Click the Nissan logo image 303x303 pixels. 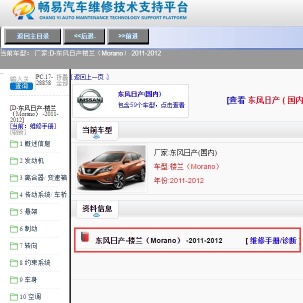[90, 100]
